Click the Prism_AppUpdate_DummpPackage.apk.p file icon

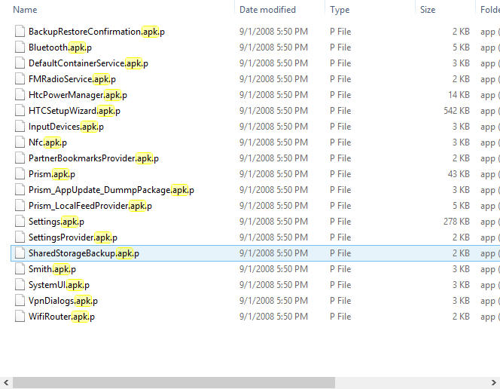[20, 190]
